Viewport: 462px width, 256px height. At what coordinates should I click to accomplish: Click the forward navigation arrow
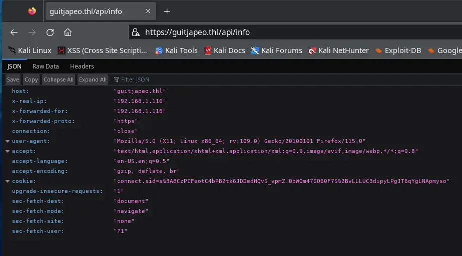32,32
